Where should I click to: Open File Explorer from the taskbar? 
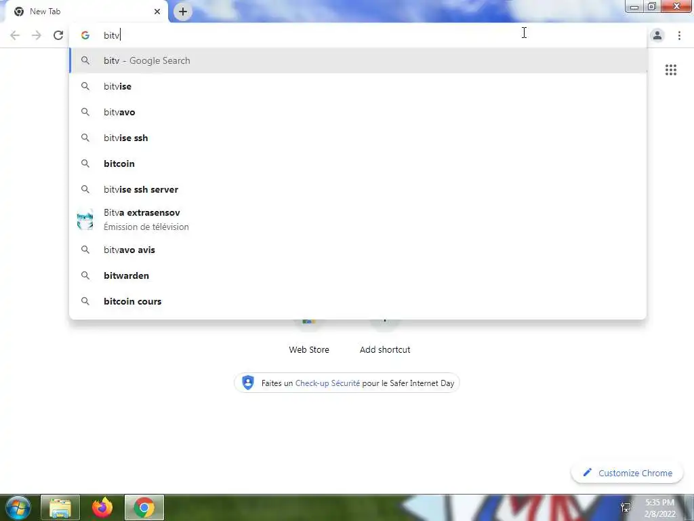point(60,507)
